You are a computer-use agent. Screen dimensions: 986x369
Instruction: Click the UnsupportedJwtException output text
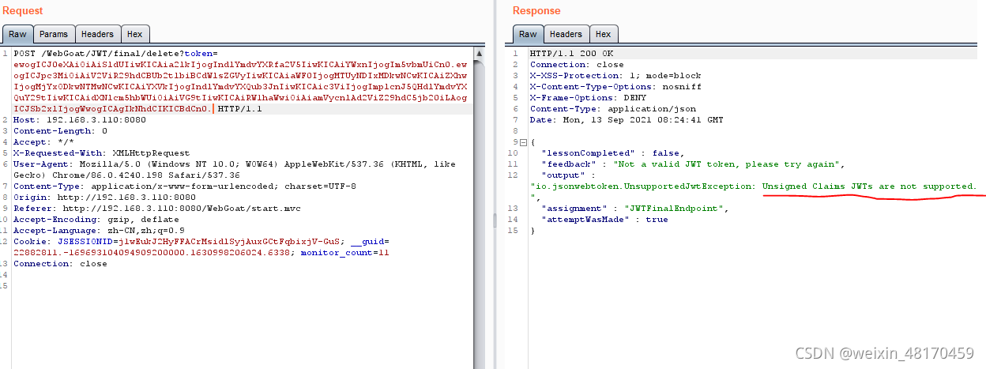click(754, 186)
